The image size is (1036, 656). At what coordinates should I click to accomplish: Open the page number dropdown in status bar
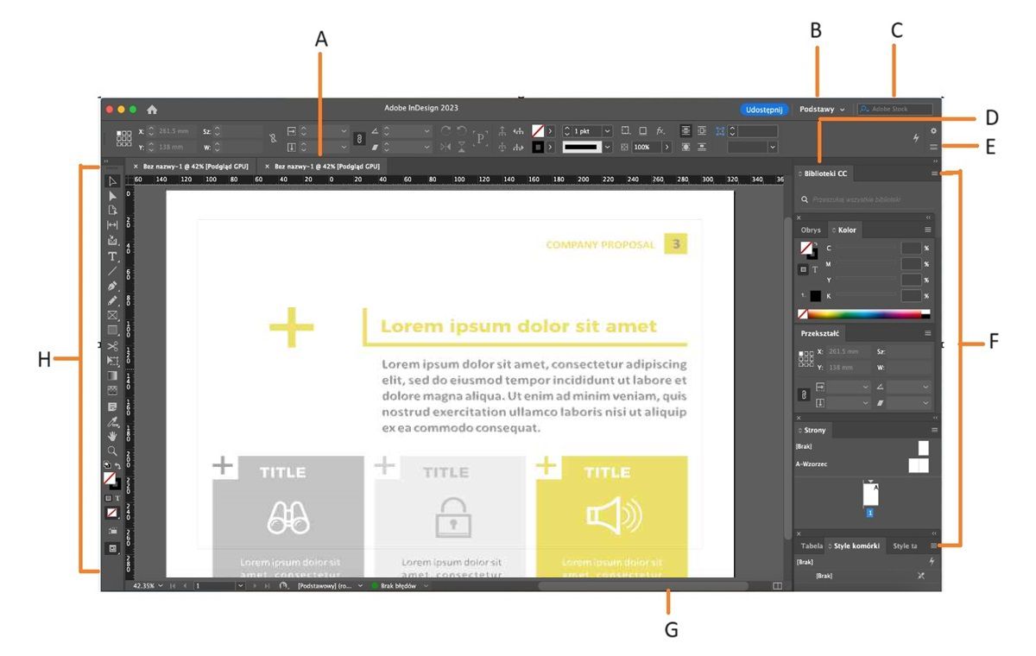click(240, 585)
